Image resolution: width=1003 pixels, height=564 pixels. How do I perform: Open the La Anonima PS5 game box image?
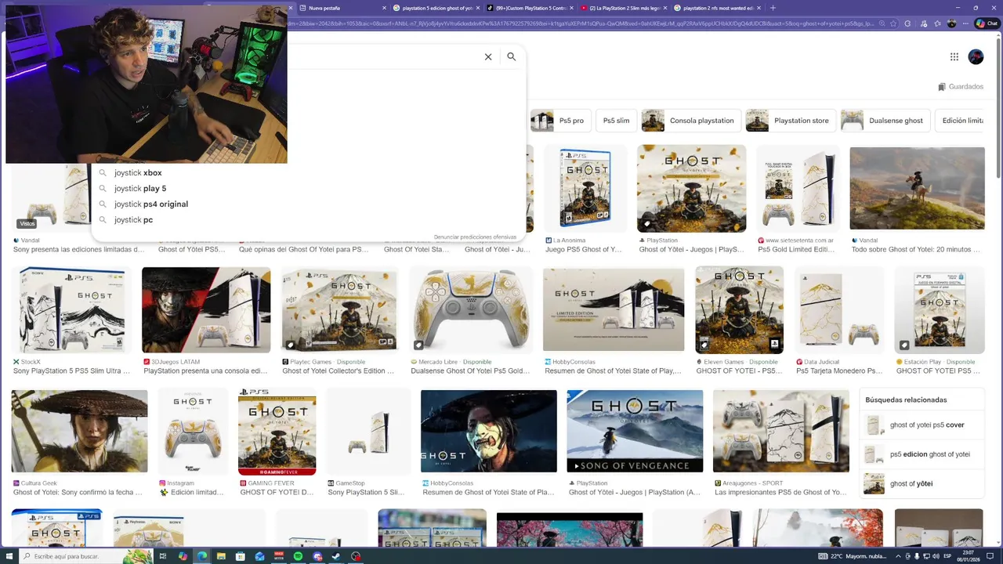click(x=585, y=189)
